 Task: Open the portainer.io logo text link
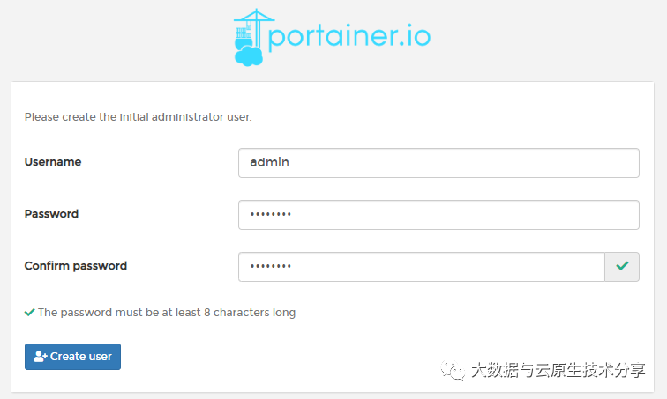coord(348,38)
